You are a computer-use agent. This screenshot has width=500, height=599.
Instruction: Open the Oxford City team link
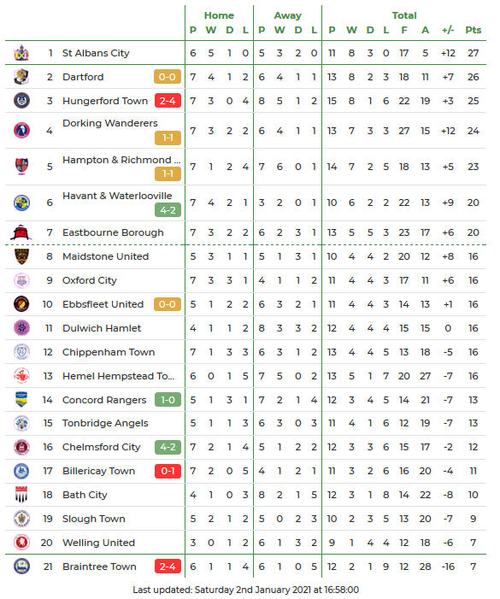click(x=90, y=280)
